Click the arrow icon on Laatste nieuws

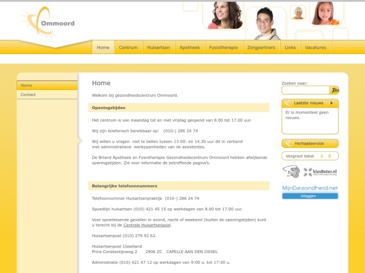[332, 103]
